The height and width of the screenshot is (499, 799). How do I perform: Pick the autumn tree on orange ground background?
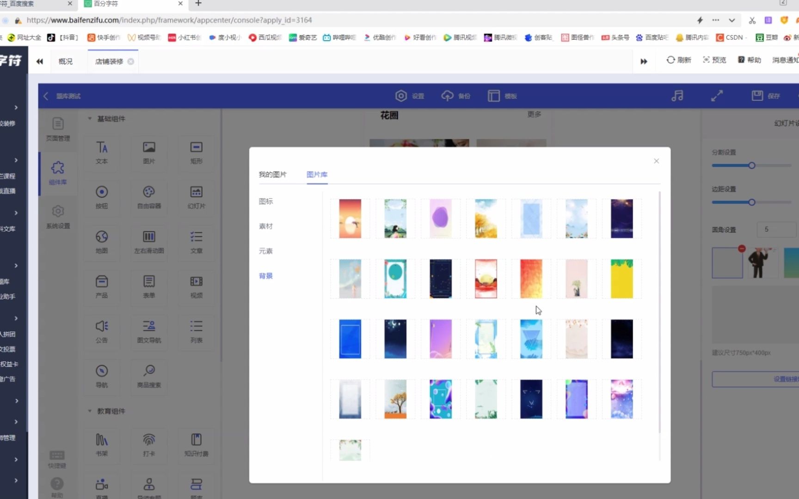[395, 399]
